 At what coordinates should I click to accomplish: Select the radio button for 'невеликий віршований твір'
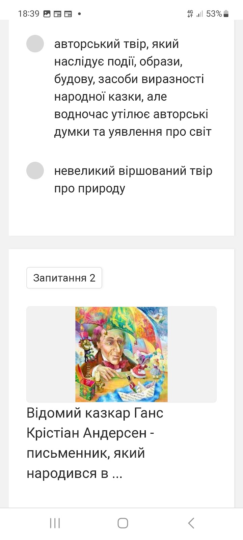coord(35,170)
